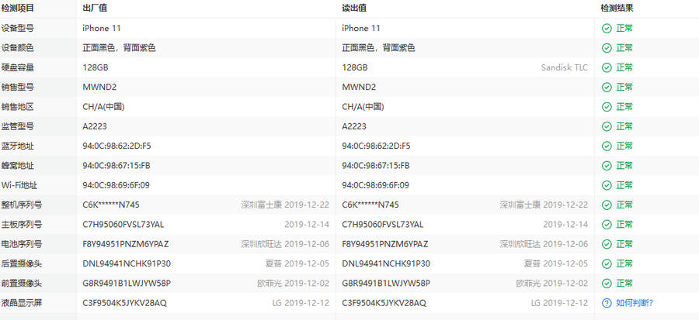Click the green check icon in 设备颜色 row
699x320 pixels.
coord(607,48)
